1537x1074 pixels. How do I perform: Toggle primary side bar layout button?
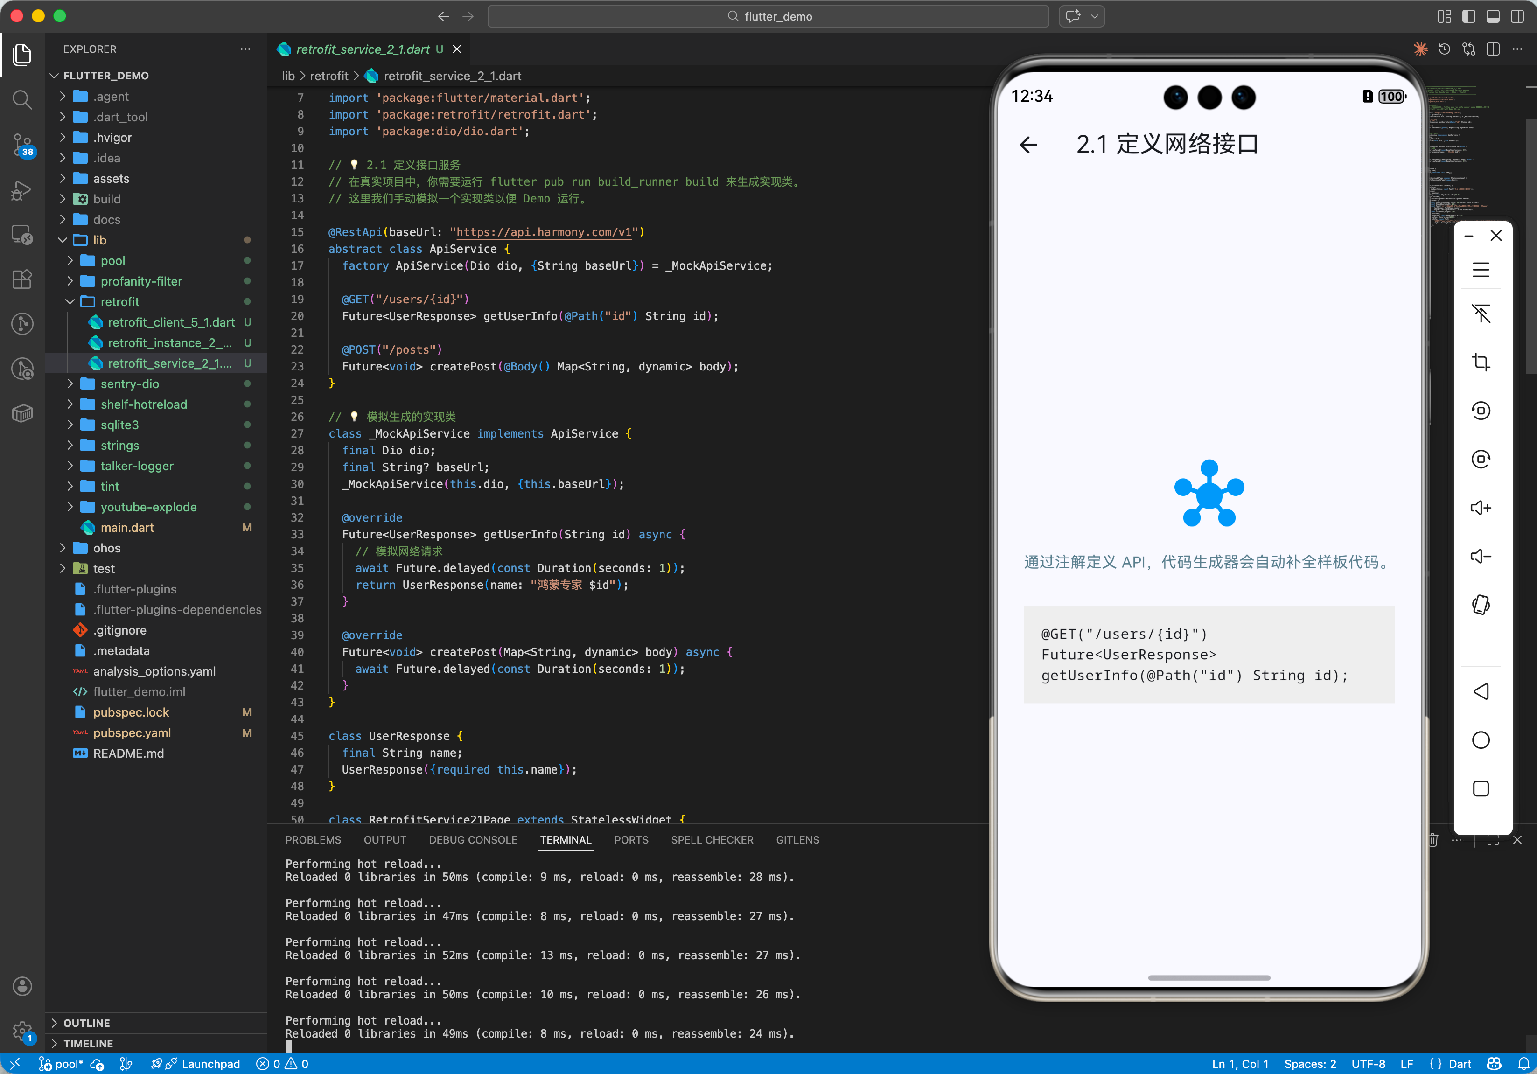[x=1468, y=16]
